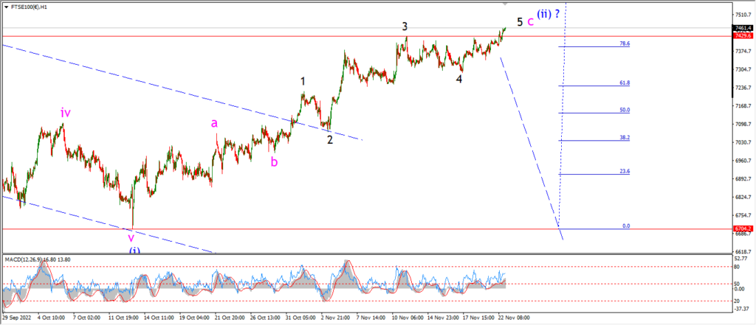
Task: Click the MACD(12,26,9) indicator label
Action: coord(38,259)
